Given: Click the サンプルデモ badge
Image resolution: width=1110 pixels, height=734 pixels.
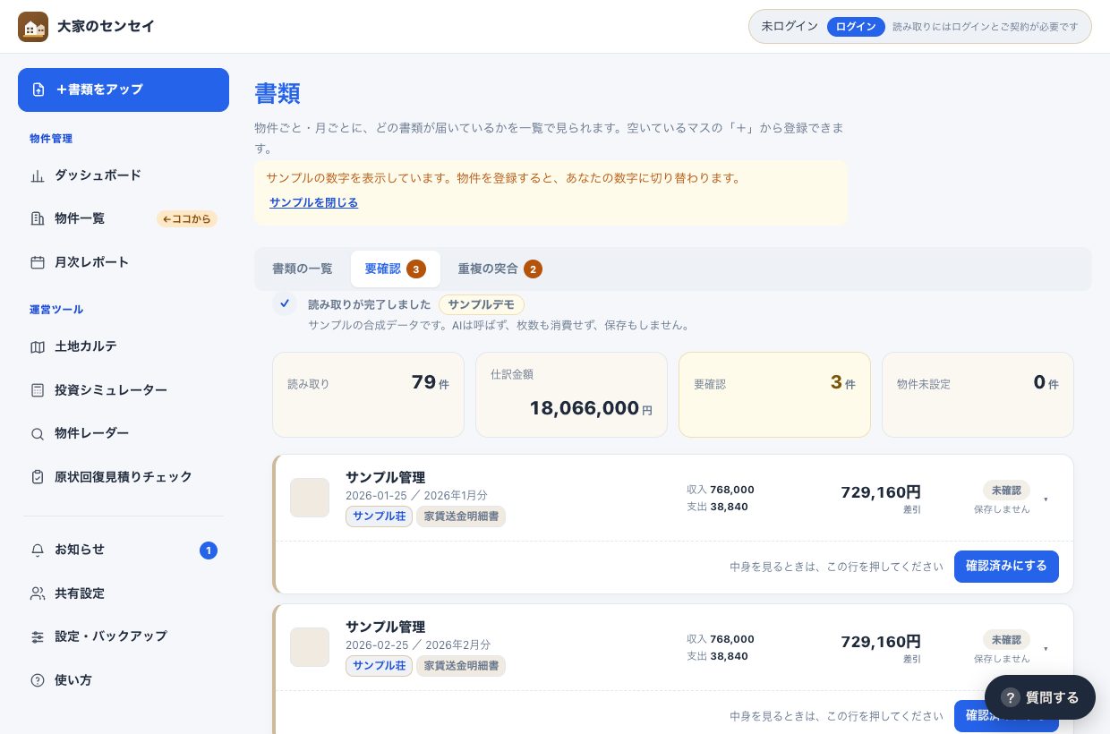Looking at the screenshot, I should 482,304.
